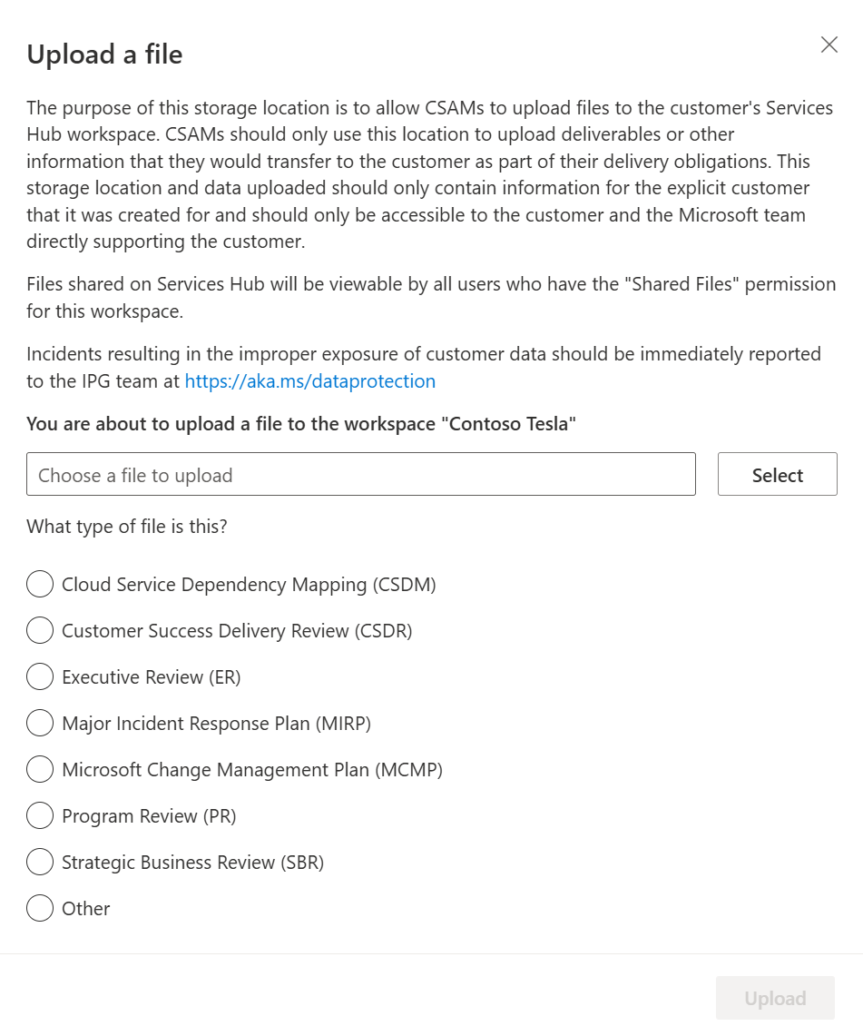The width and height of the screenshot is (863, 1036).
Task: Click the Upload button at dialog bottom
Action: click(775, 998)
